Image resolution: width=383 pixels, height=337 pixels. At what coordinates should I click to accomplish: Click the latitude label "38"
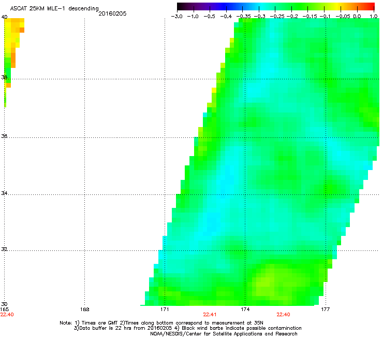click(4, 77)
